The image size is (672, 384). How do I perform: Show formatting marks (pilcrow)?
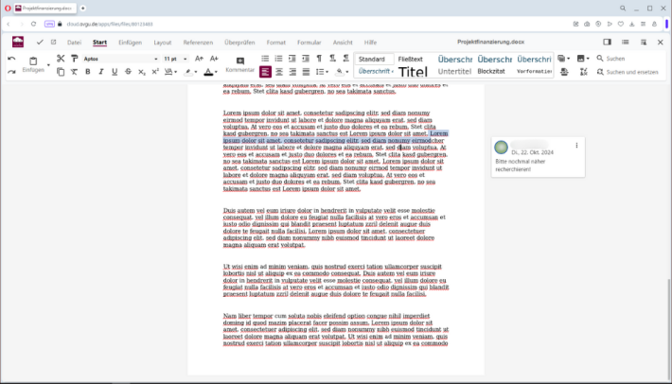(x=319, y=59)
